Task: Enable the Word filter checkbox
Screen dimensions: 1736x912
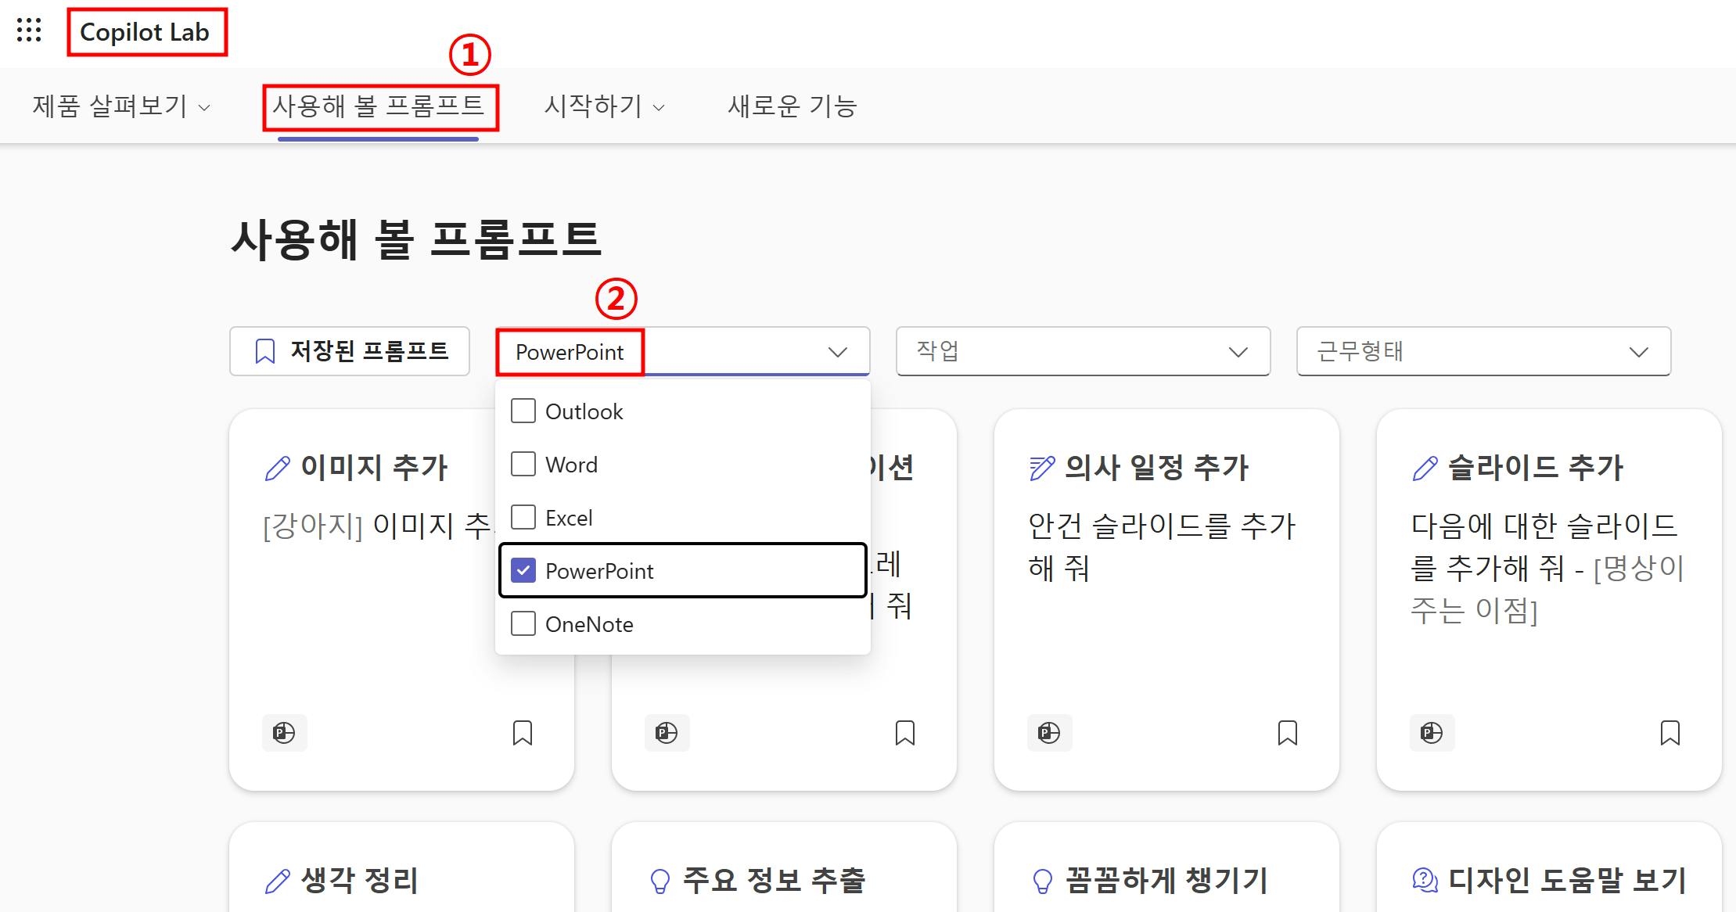Action: [x=523, y=464]
